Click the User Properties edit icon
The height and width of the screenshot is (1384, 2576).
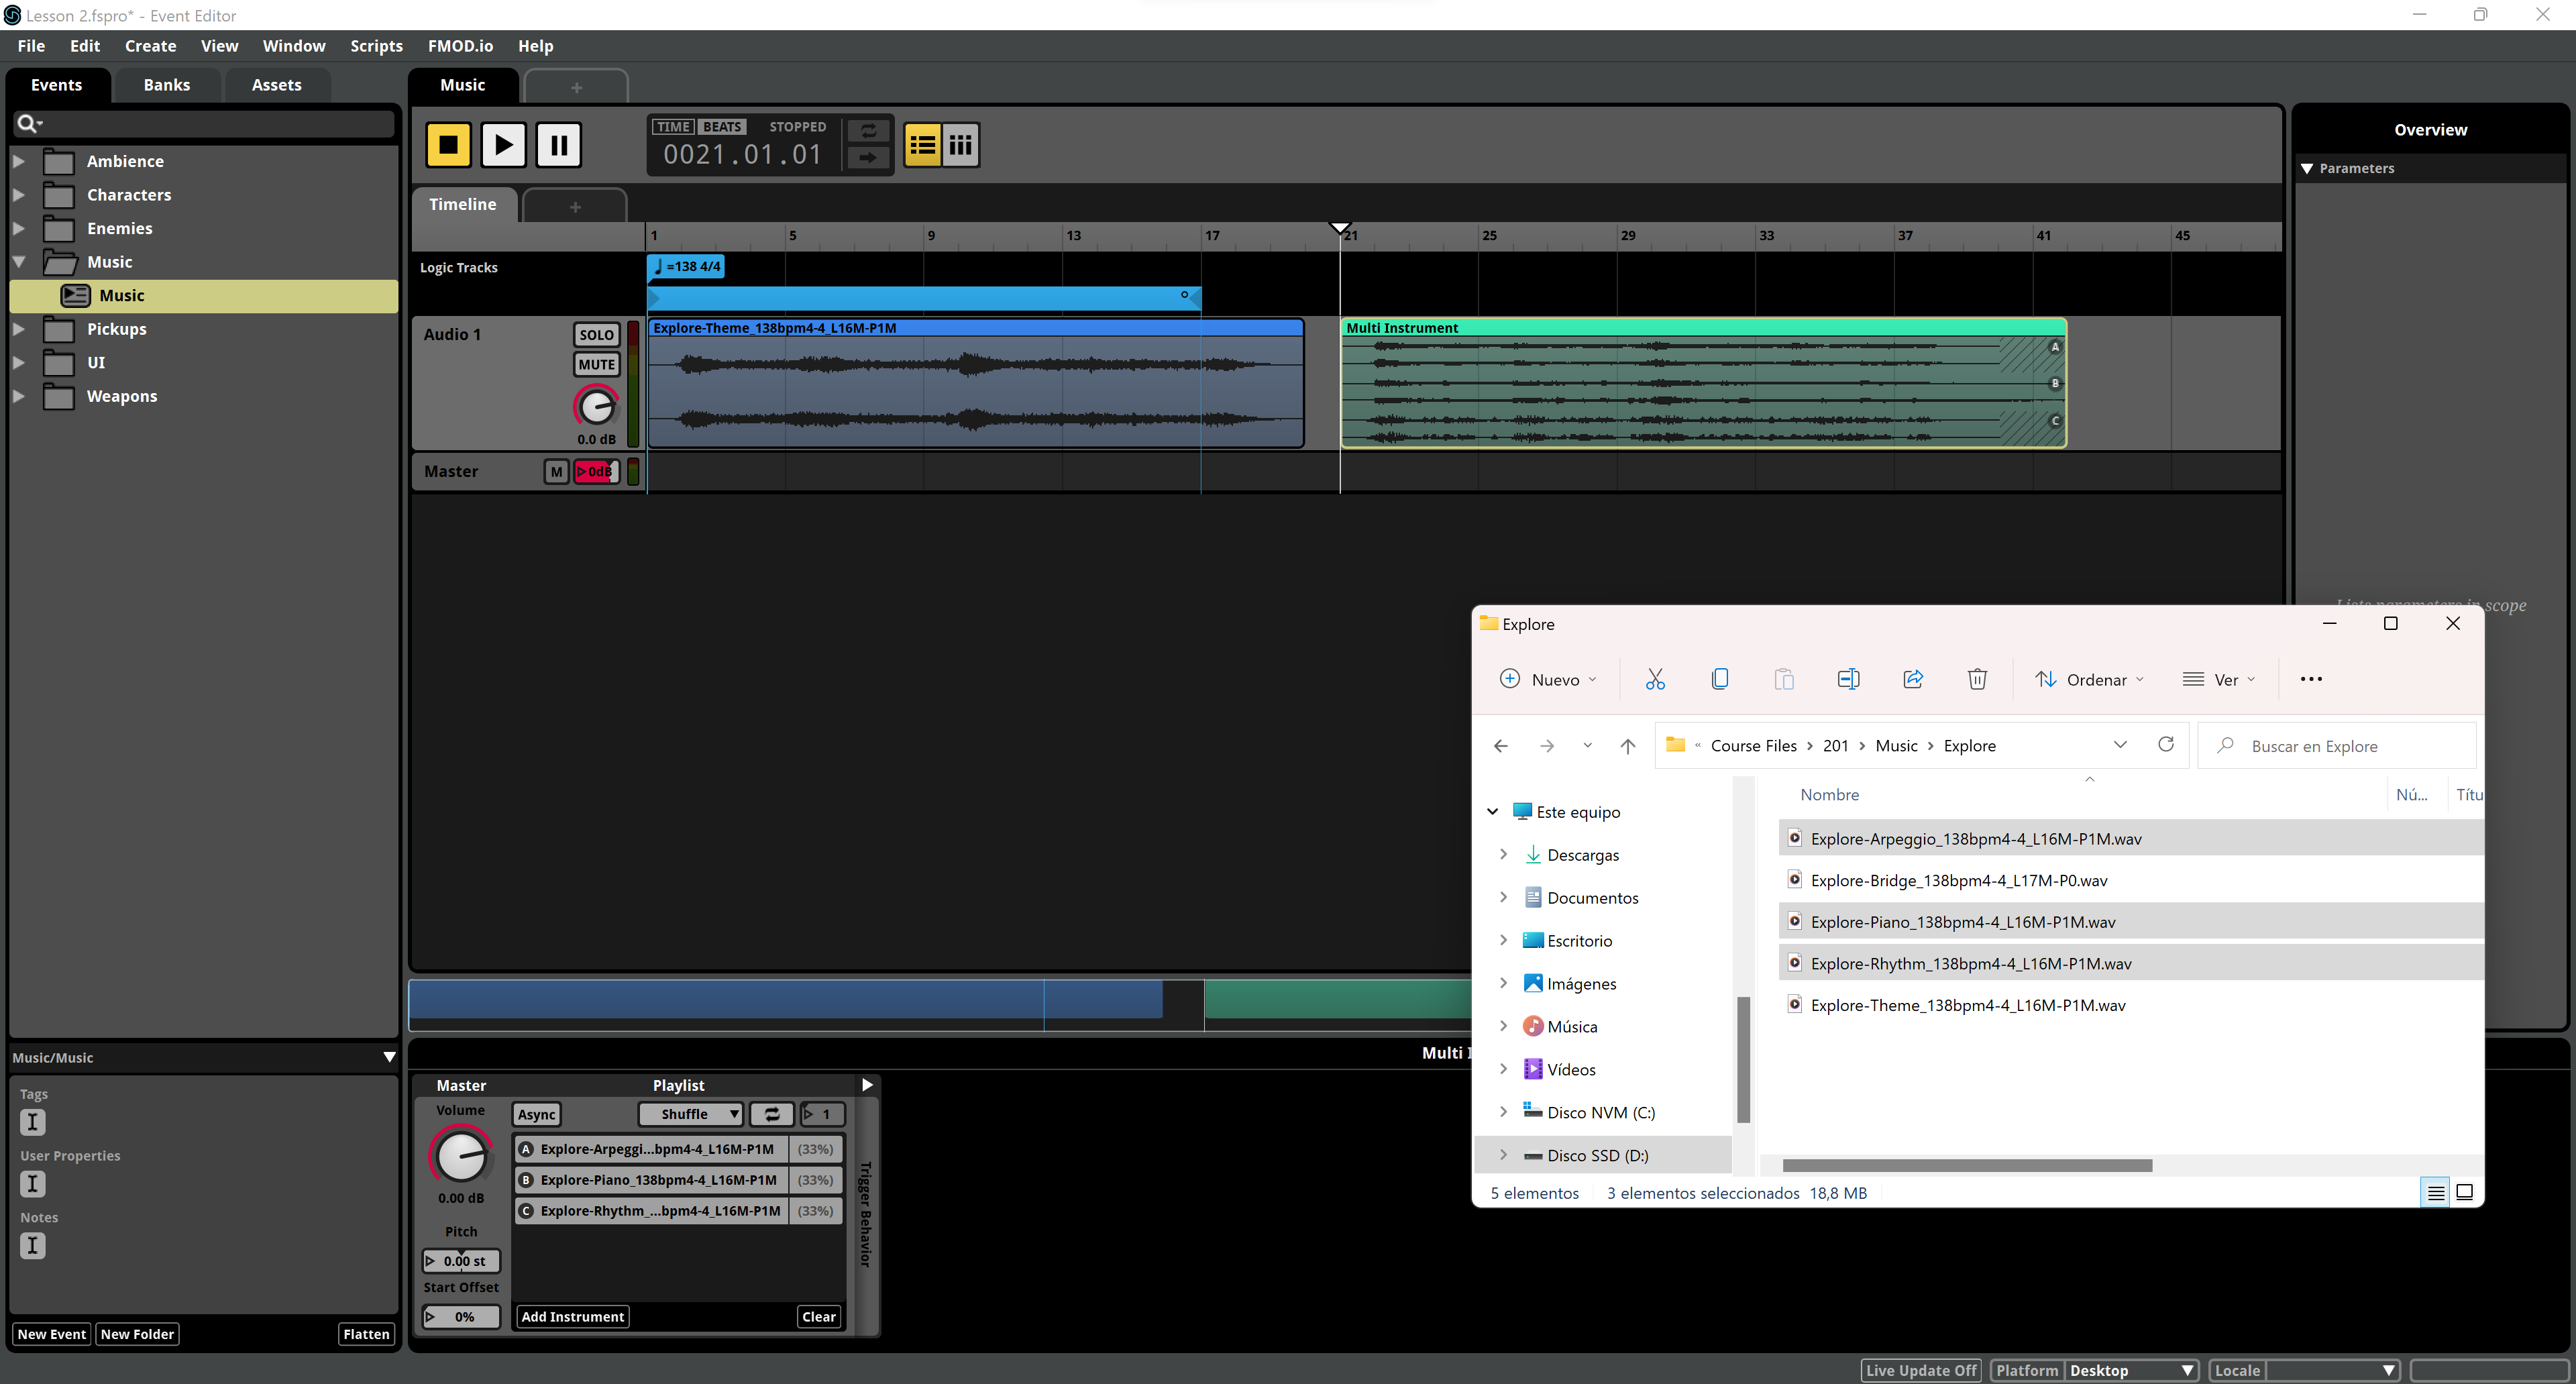coord(32,1184)
